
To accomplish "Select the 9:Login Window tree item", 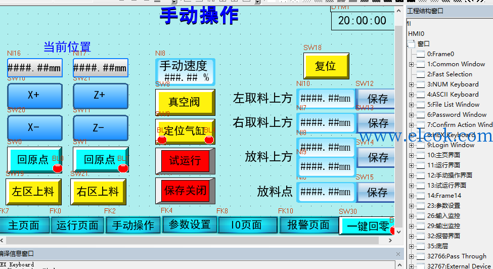I will point(451,145).
